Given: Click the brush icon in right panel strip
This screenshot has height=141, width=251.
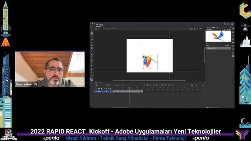Looking at the screenshot, I should click(x=233, y=46).
